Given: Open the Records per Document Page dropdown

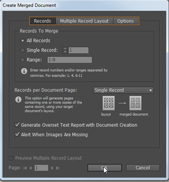Looking at the screenshot, I should (x=123, y=90).
